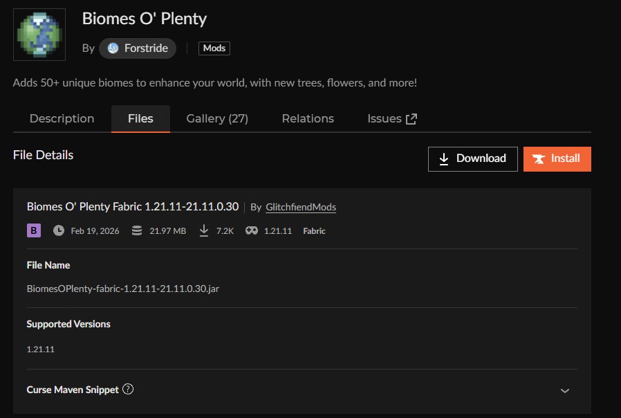The height and width of the screenshot is (418, 621).
Task: Click the clock icon beside upload date
Action: point(59,230)
